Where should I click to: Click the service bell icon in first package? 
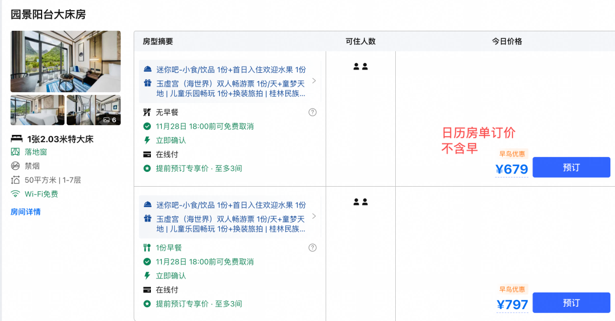(147, 69)
